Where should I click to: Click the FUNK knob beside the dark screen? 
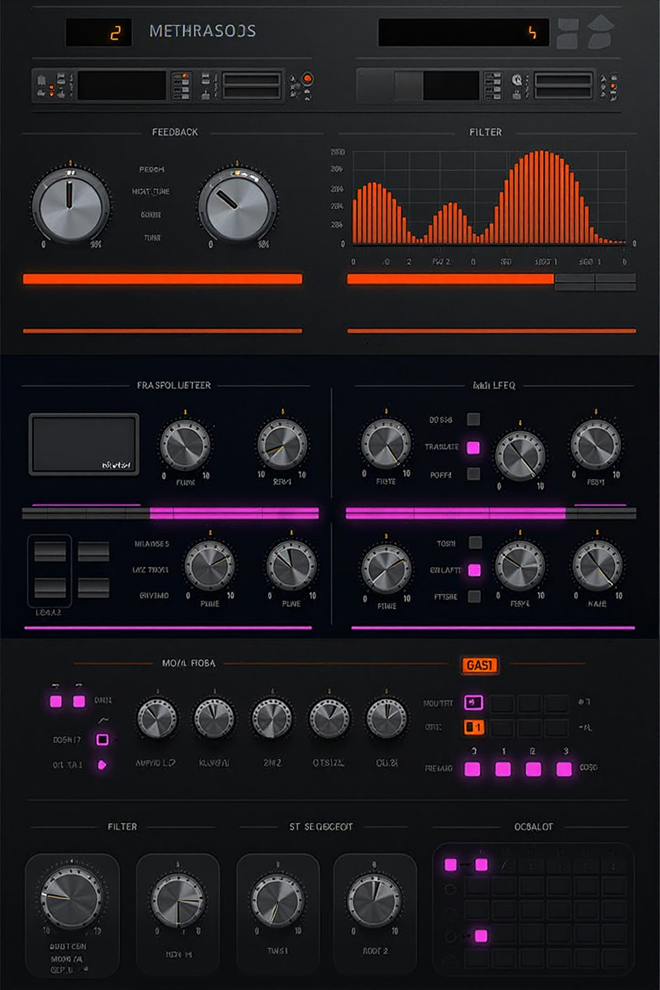[x=185, y=445]
